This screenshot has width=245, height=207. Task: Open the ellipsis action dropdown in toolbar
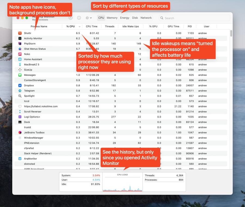coord(89,18)
